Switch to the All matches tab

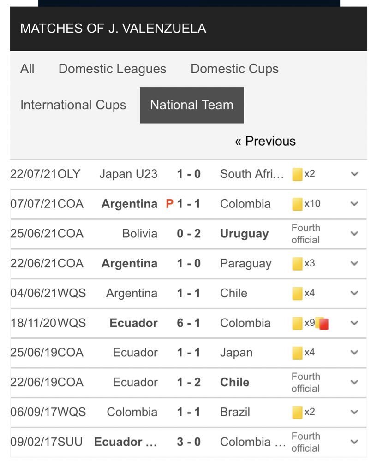point(27,69)
